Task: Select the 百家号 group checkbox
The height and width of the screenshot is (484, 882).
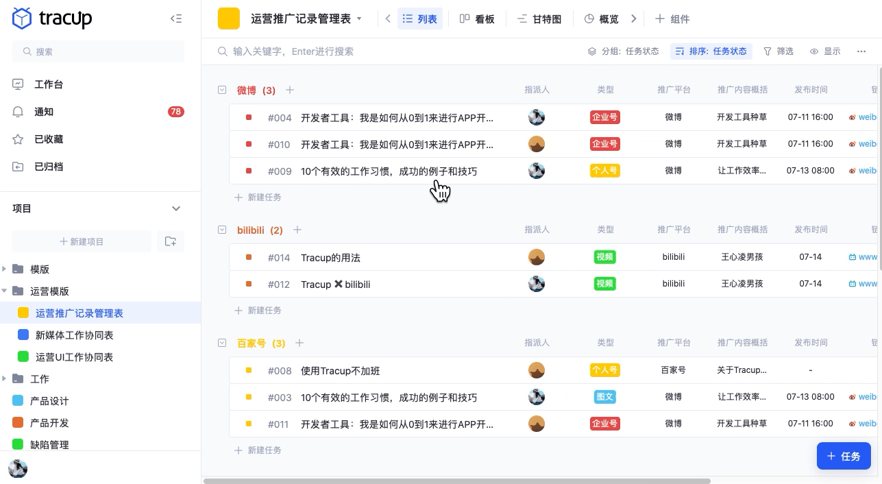Action: 222,343
